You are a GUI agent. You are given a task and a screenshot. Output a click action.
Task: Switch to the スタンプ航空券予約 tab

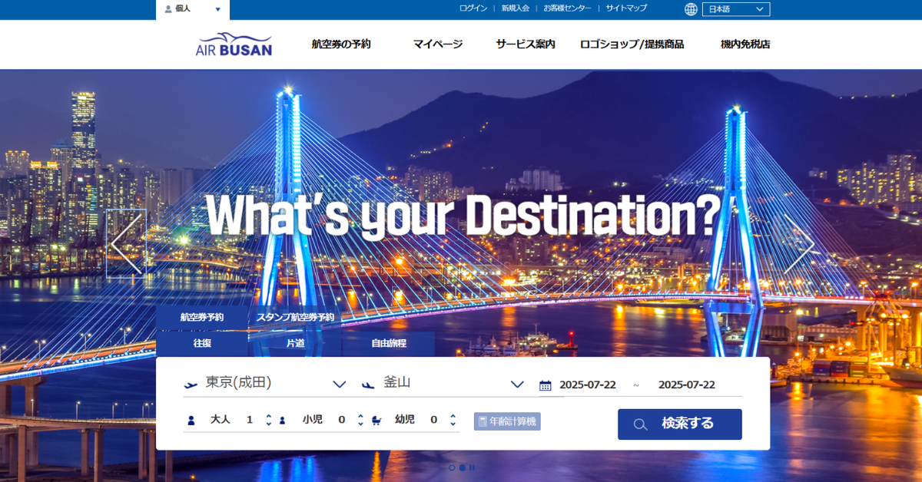click(295, 318)
